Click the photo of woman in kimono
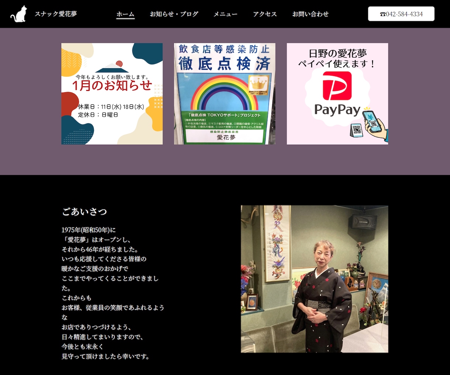The image size is (450, 375). tap(315, 279)
